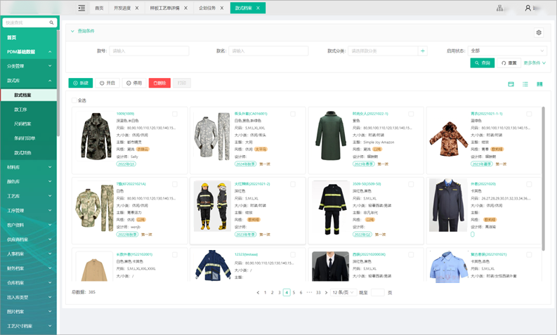Expand 材料库 in the sidebar
This screenshot has height=335, width=557.
coord(28,167)
